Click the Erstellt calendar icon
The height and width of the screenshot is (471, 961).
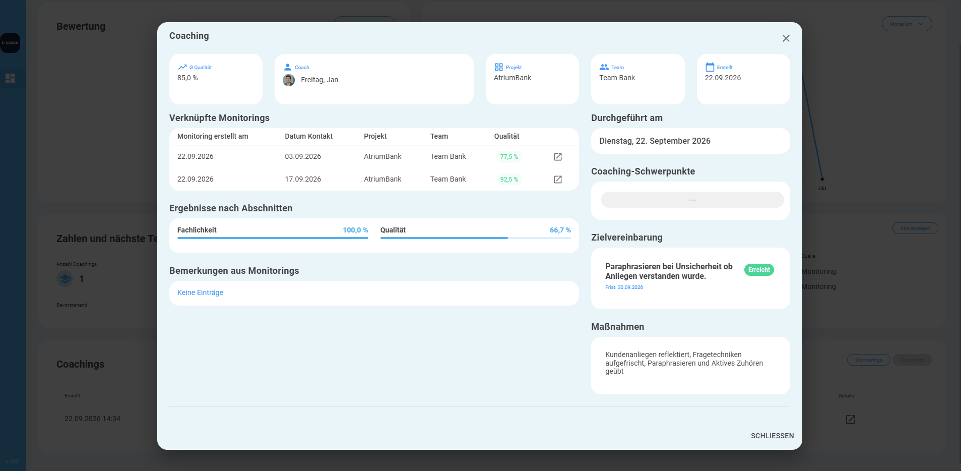710,67
